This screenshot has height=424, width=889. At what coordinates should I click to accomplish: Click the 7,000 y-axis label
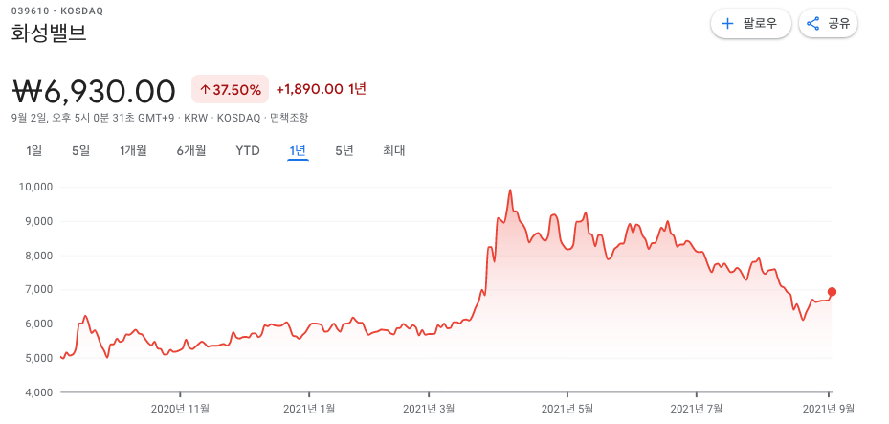tap(38, 290)
